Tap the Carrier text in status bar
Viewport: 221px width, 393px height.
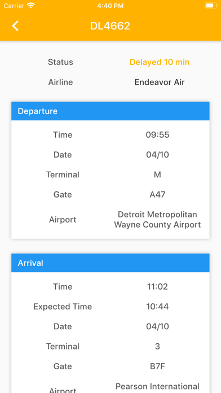click(x=14, y=6)
